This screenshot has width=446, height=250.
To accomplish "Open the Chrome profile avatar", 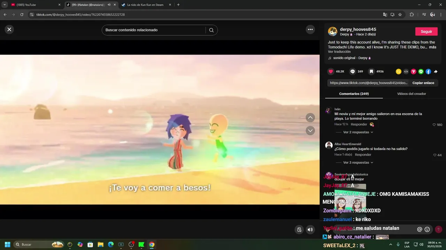I will point(432,15).
